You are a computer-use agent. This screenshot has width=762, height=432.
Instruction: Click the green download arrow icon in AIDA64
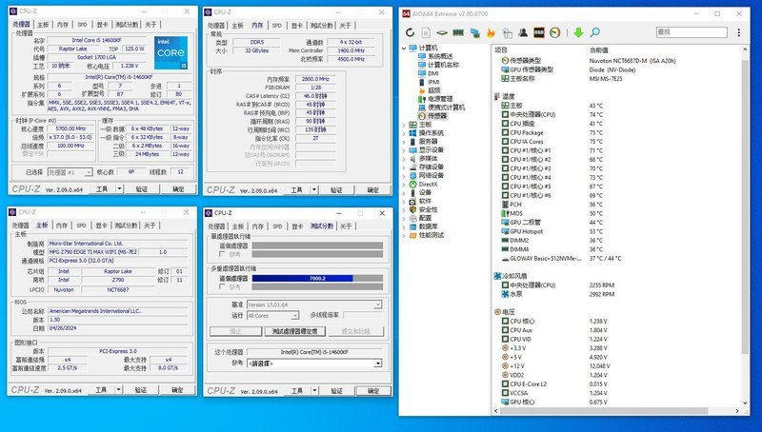[578, 32]
